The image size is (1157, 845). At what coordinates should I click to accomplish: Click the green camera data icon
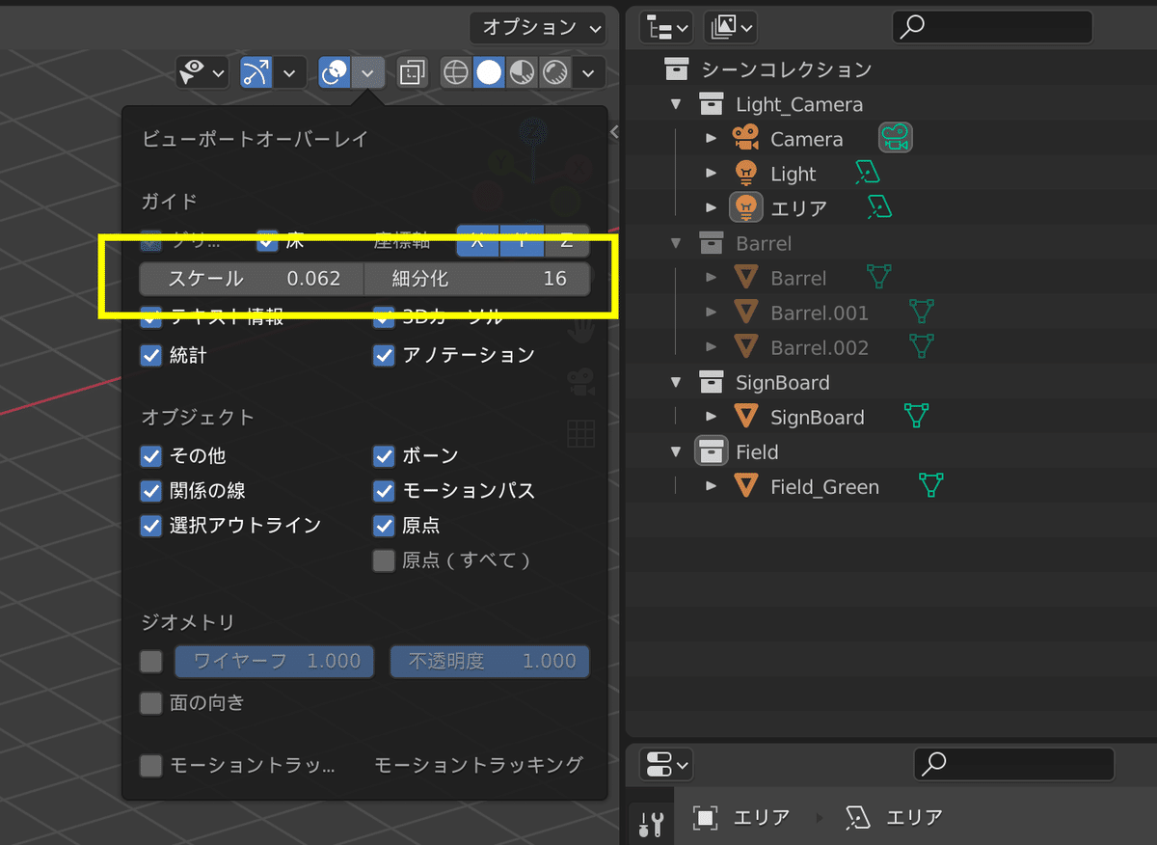(896, 138)
